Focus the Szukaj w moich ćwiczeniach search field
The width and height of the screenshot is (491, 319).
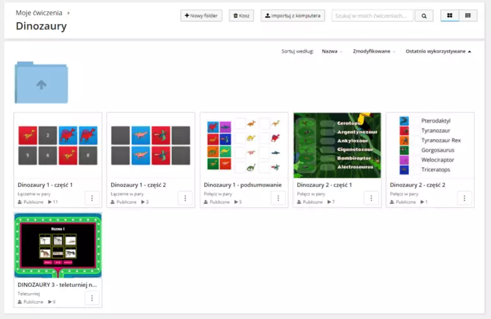tap(372, 16)
